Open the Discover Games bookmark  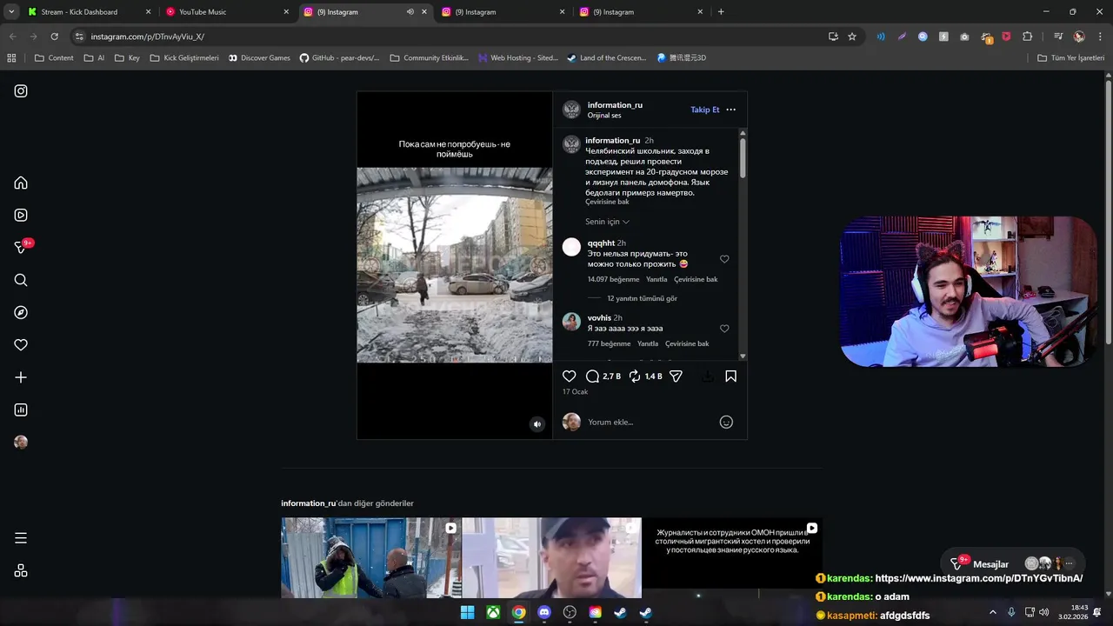point(259,58)
